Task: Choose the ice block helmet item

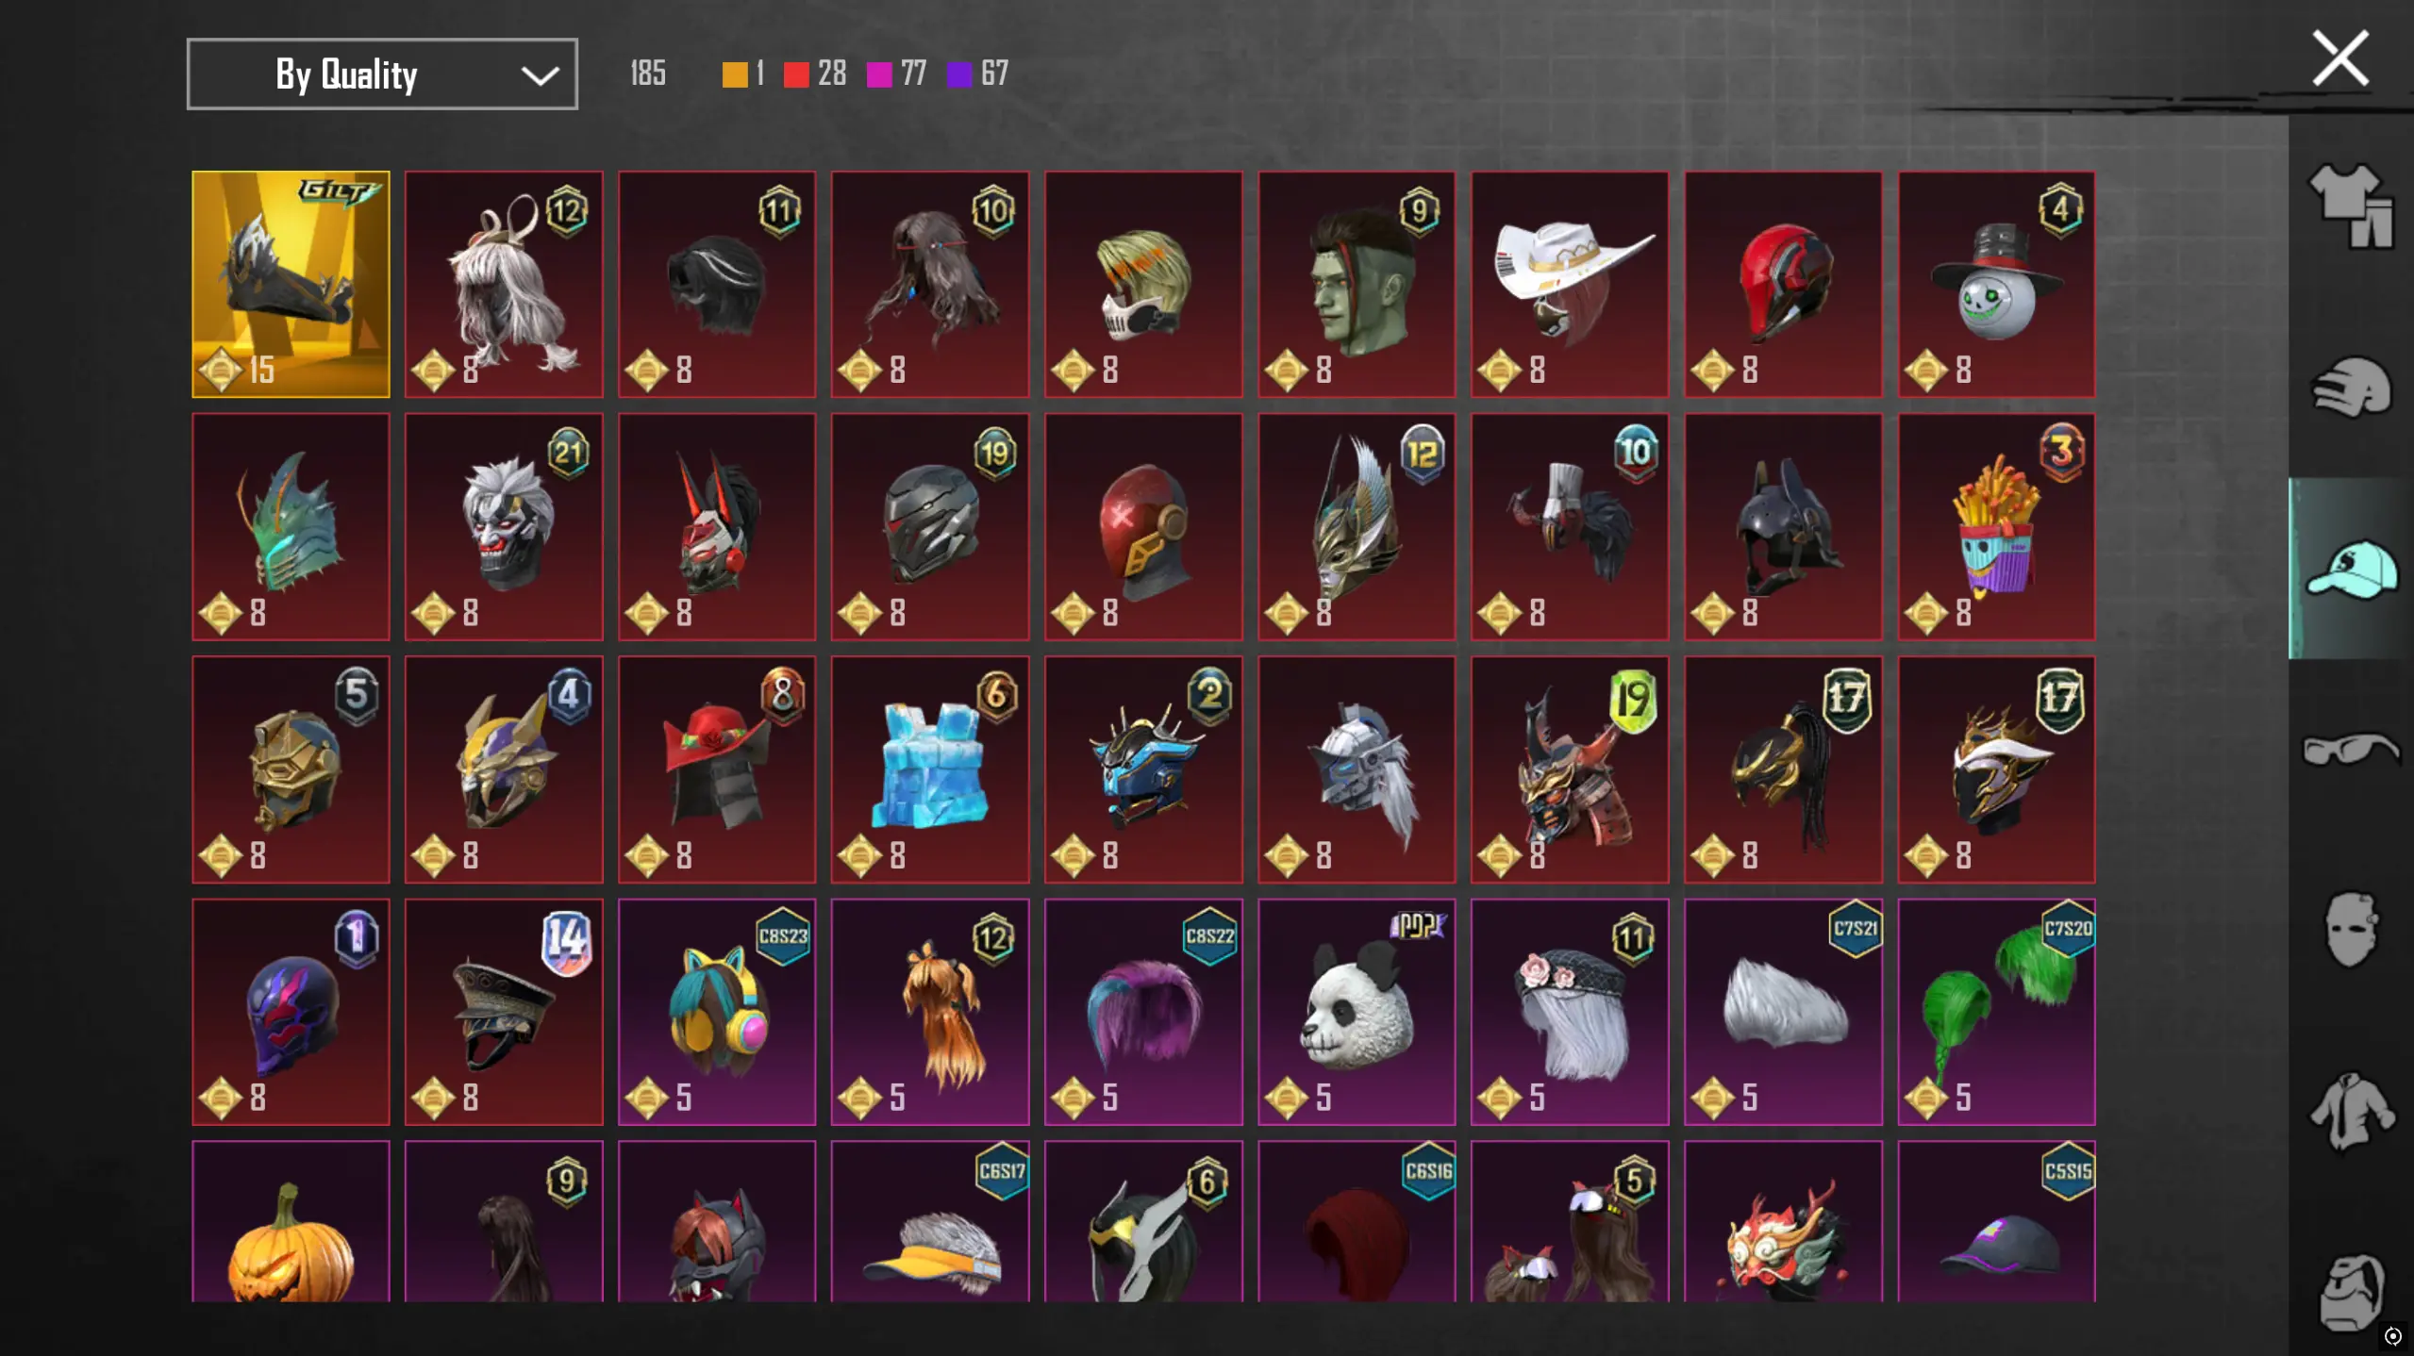Action: [930, 769]
